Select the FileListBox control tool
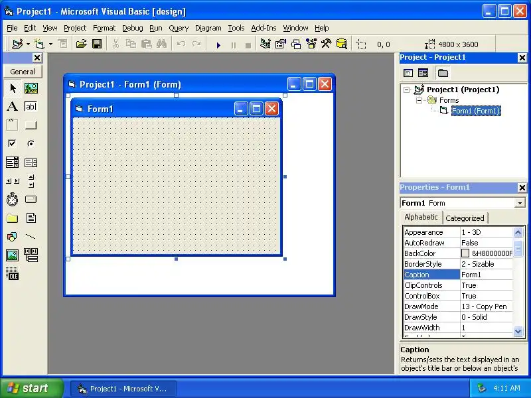Screen dimensions: 531x398 pos(31,218)
